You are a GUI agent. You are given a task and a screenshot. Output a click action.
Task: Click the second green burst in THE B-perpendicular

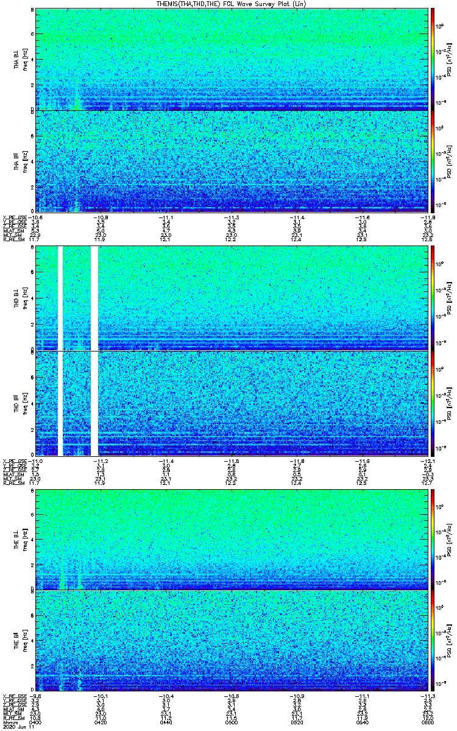click(x=79, y=582)
